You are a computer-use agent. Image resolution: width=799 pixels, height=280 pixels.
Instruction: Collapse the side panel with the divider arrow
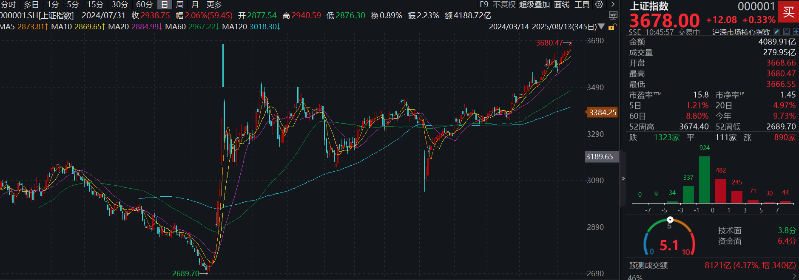pos(623,178)
